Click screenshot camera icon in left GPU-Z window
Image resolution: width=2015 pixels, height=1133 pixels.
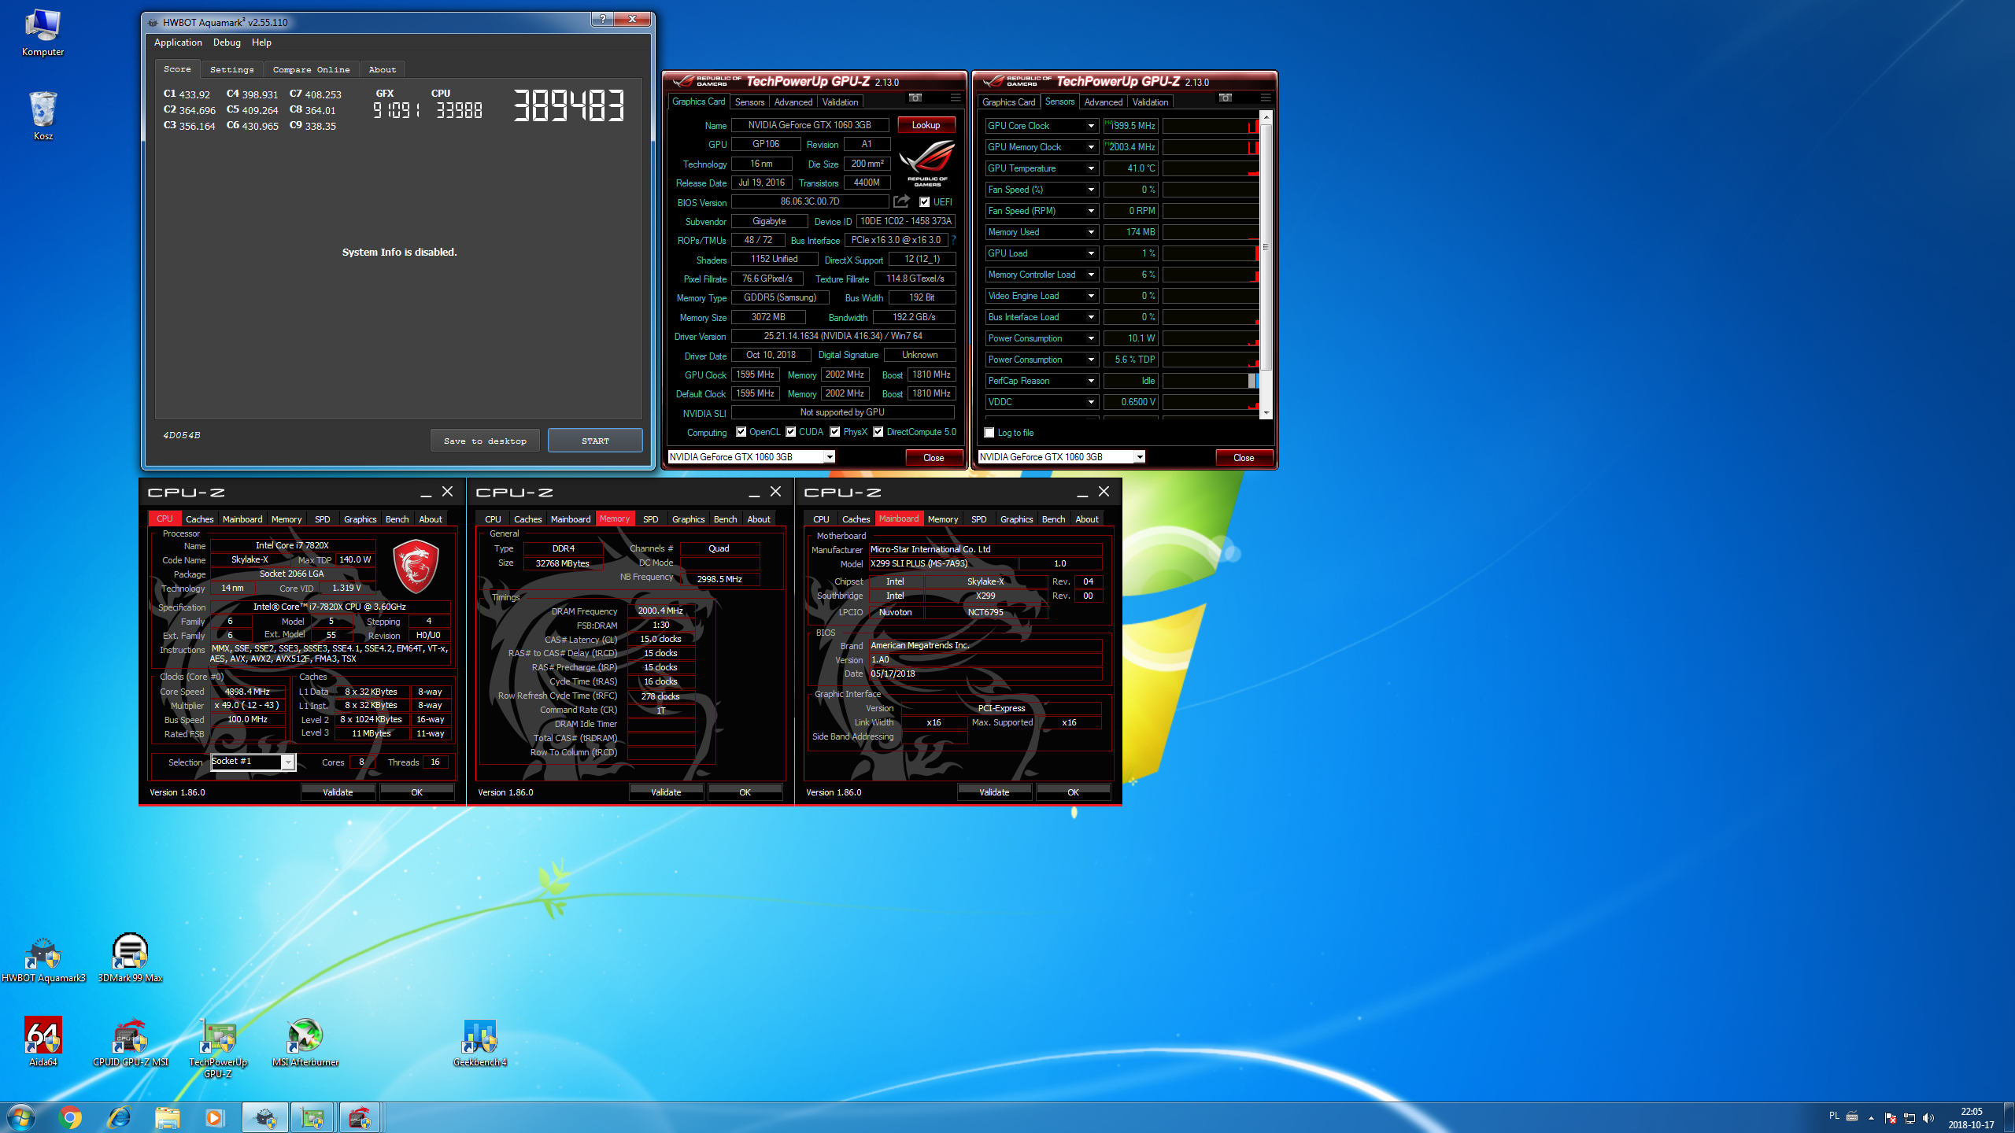[x=915, y=98]
